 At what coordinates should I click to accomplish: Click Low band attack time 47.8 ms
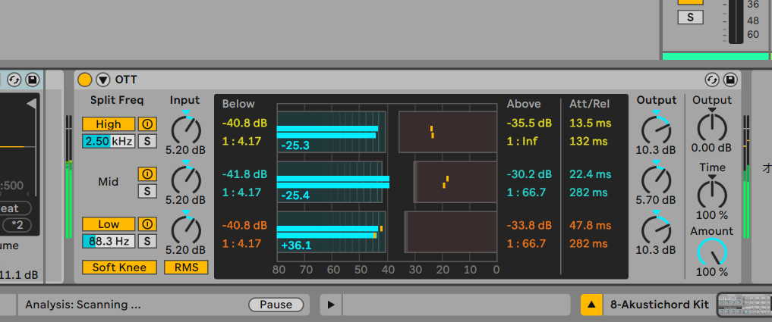click(591, 225)
